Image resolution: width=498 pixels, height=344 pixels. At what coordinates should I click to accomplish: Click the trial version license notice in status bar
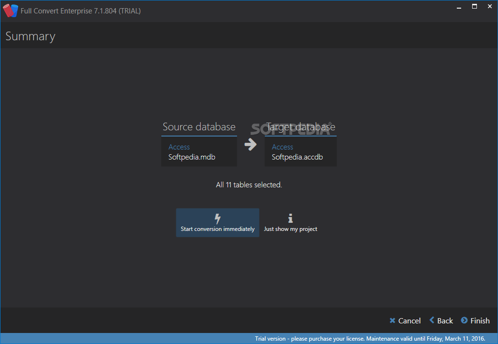coord(370,339)
